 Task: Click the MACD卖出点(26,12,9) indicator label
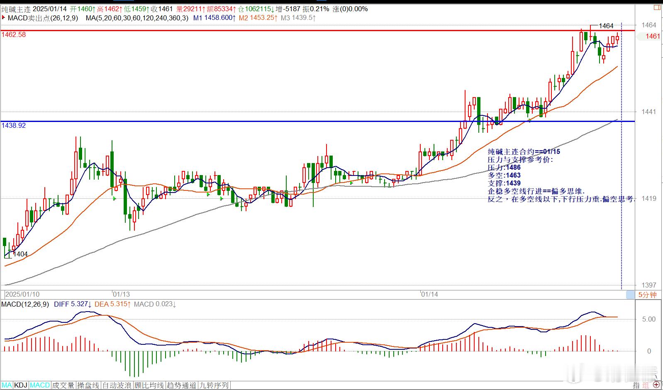43,18
